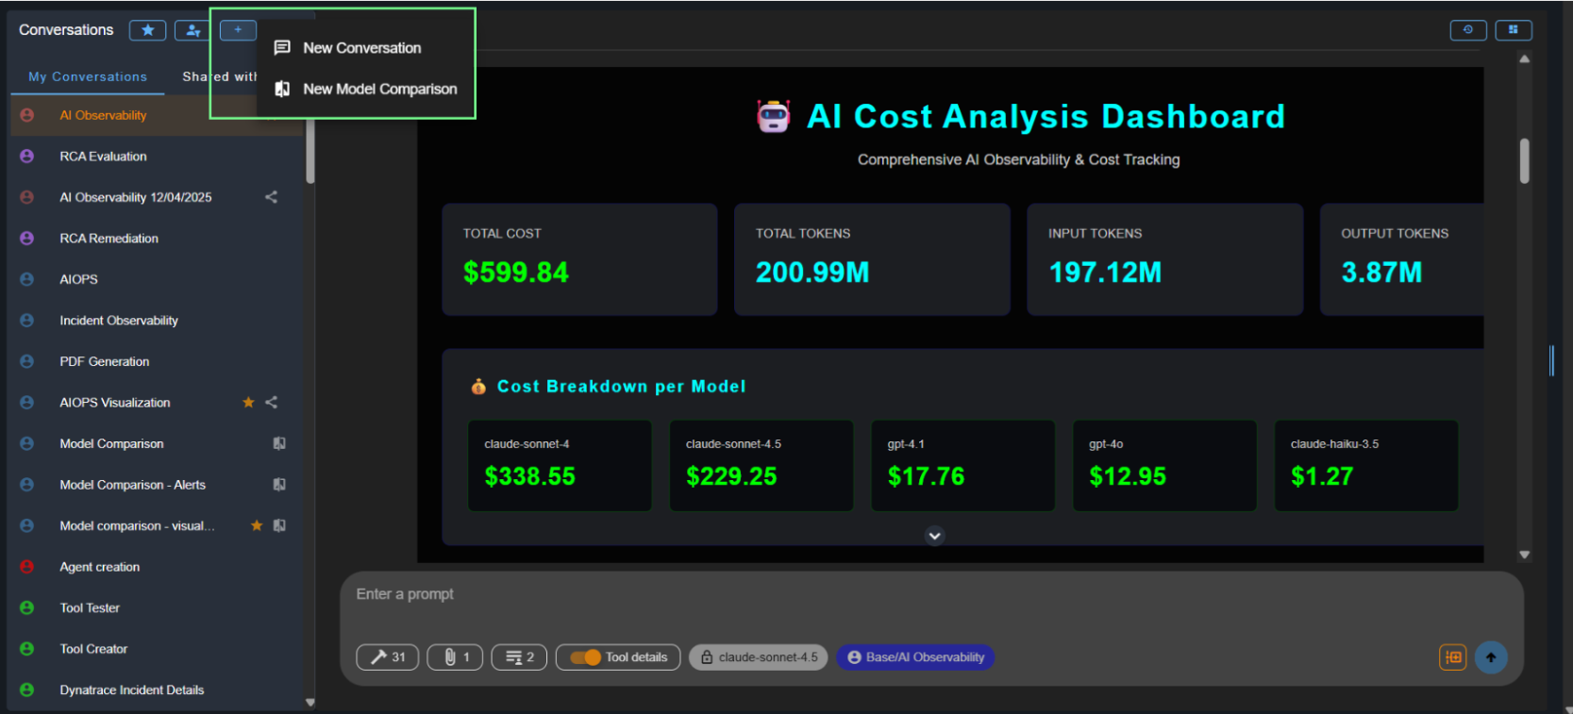1573x714 pixels.
Task: Click the orange icon beside the send button
Action: [1452, 657]
